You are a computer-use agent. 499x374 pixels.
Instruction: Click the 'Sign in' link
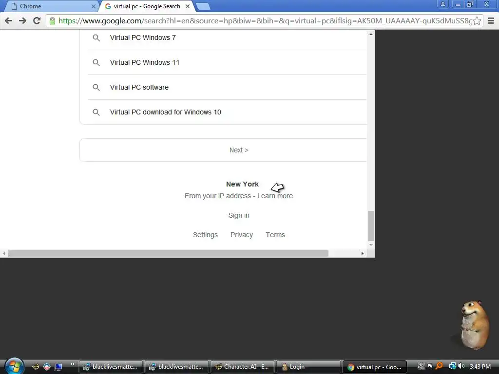[239, 215]
